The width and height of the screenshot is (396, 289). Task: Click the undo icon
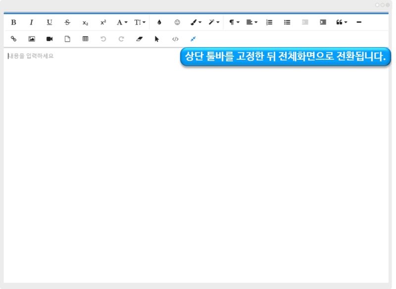pos(103,39)
